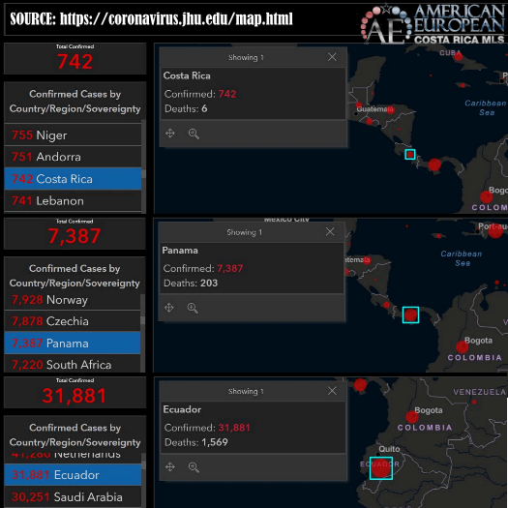Click 'Confirmed: 31,881' in Ecuador popup
The image size is (508, 508).
(207, 428)
